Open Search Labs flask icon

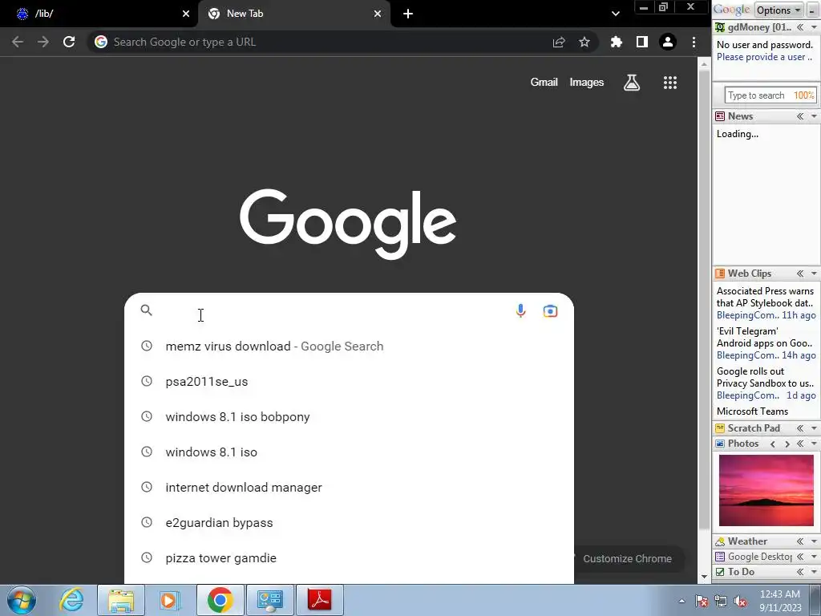pyautogui.click(x=632, y=83)
